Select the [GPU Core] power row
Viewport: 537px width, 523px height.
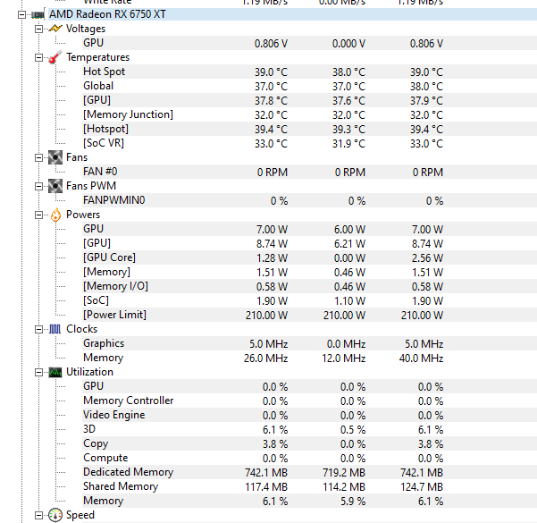(x=309, y=257)
